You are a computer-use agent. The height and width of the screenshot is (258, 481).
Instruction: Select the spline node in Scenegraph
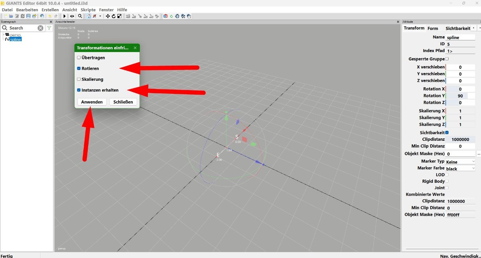point(16,40)
